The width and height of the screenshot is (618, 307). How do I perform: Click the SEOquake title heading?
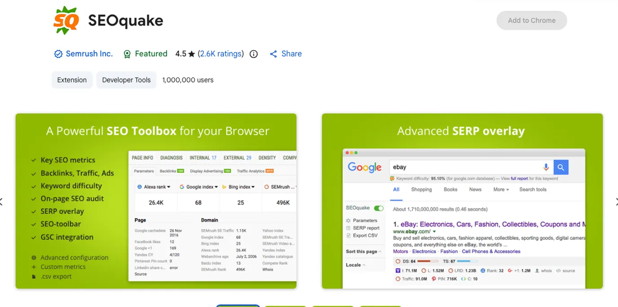[126, 21]
